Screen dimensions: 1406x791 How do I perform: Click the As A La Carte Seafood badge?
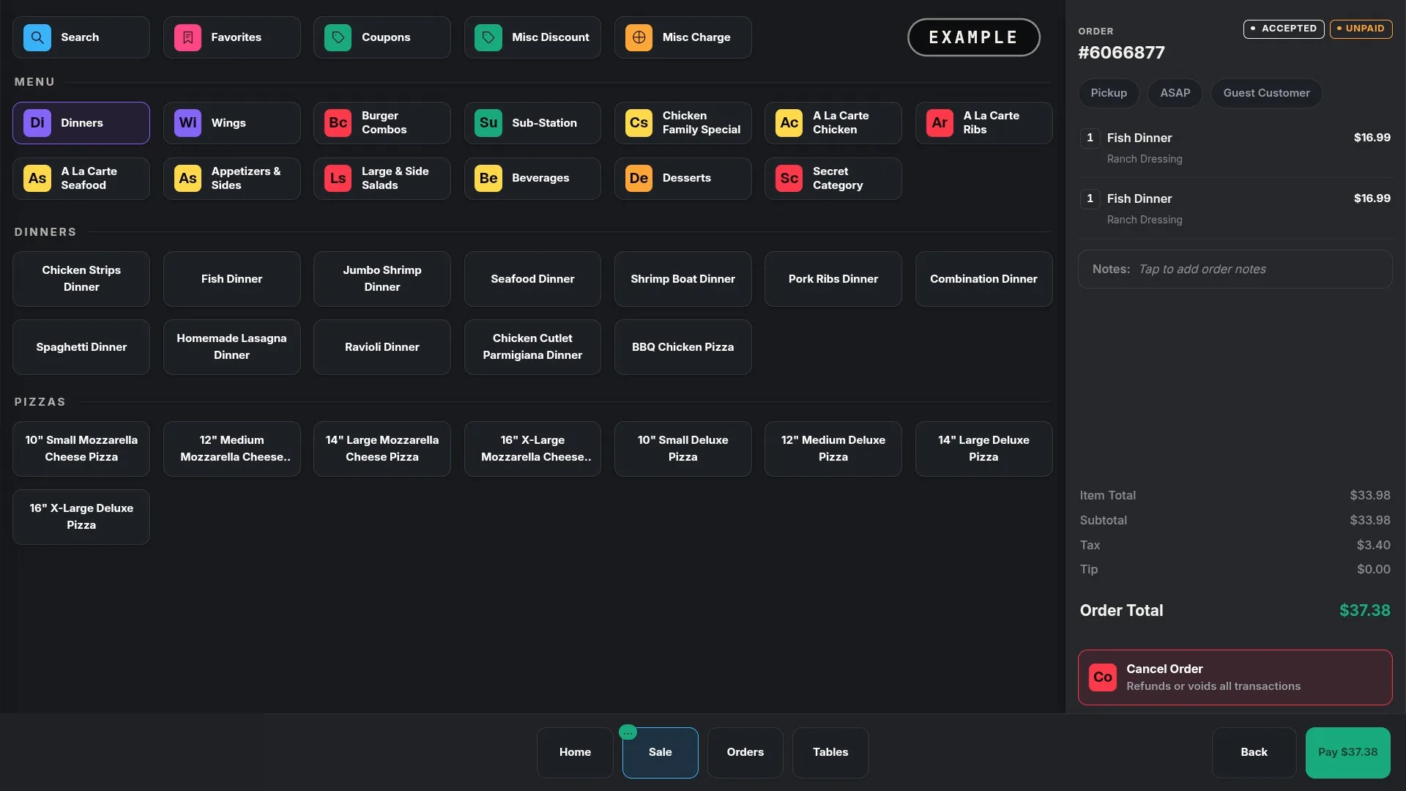(37, 179)
